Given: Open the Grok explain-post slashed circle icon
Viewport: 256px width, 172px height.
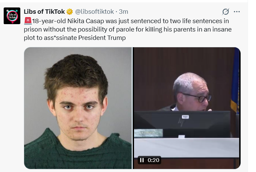Looking at the screenshot, I should (x=226, y=12).
